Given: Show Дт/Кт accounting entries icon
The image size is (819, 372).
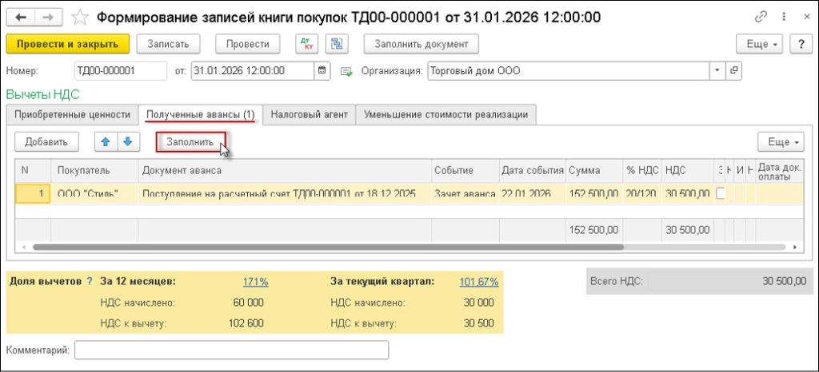Looking at the screenshot, I should pos(306,44).
